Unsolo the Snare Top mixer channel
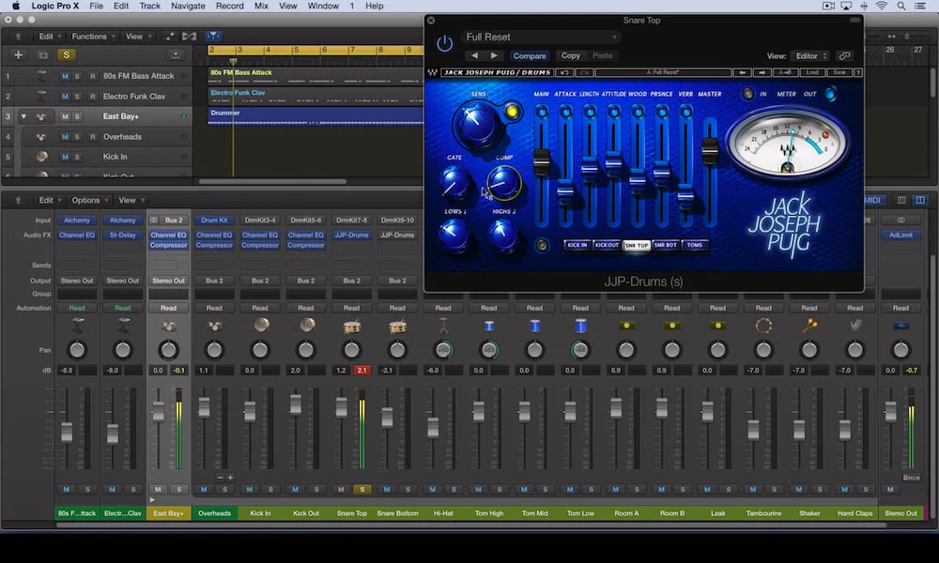This screenshot has height=563, width=939. point(362,490)
